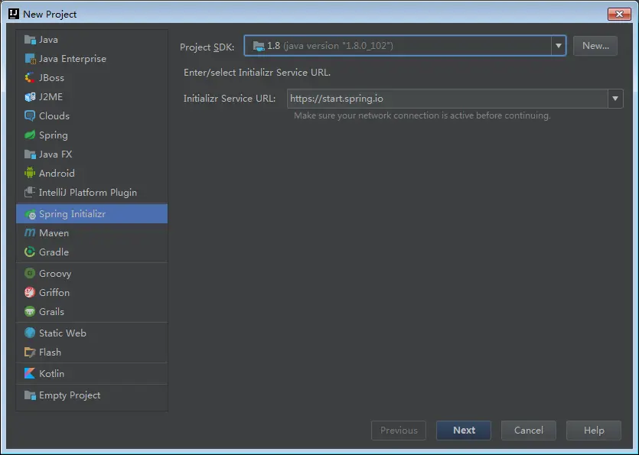
Task: Click the Groovy icon
Action: (x=30, y=273)
